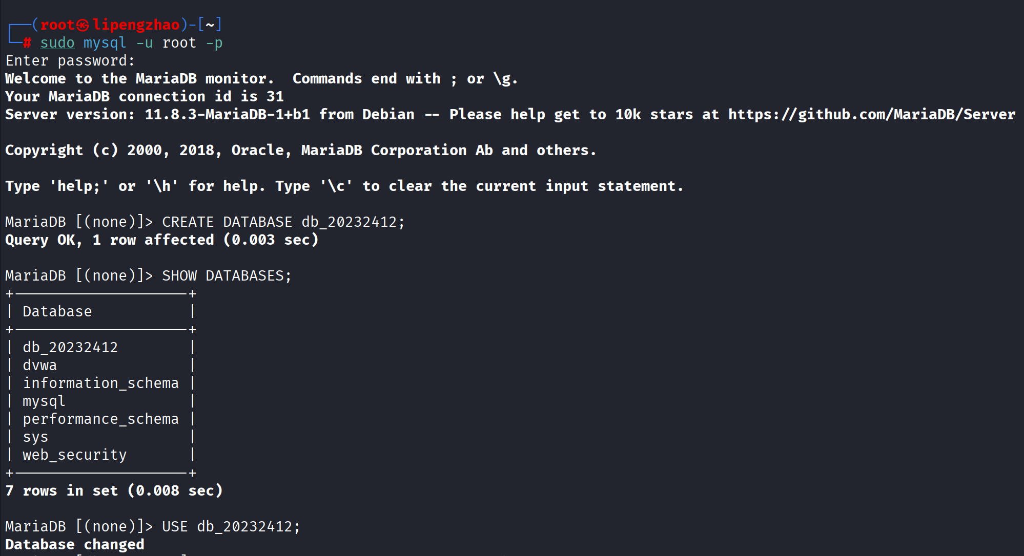Screen dimensions: 1024x556
Task: Click the 7 rows in set result line
Action: point(114,490)
